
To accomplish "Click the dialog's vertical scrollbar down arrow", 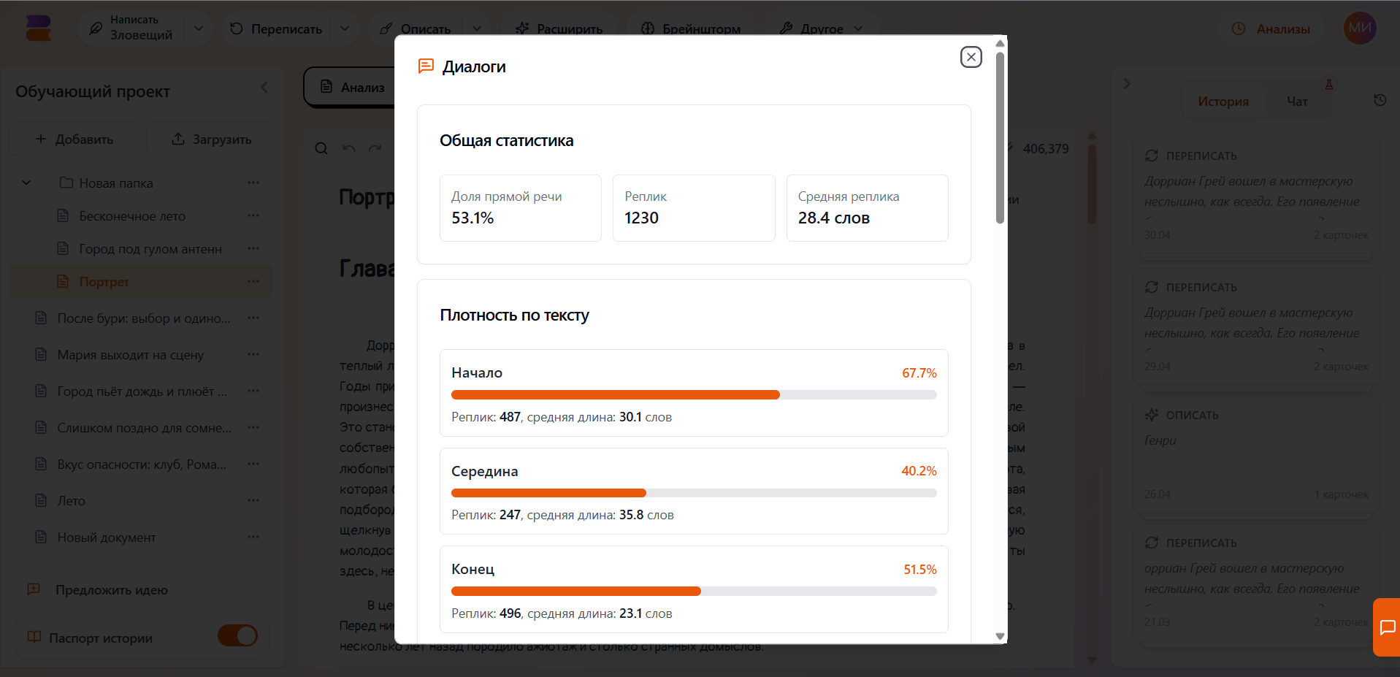I will click(1000, 636).
